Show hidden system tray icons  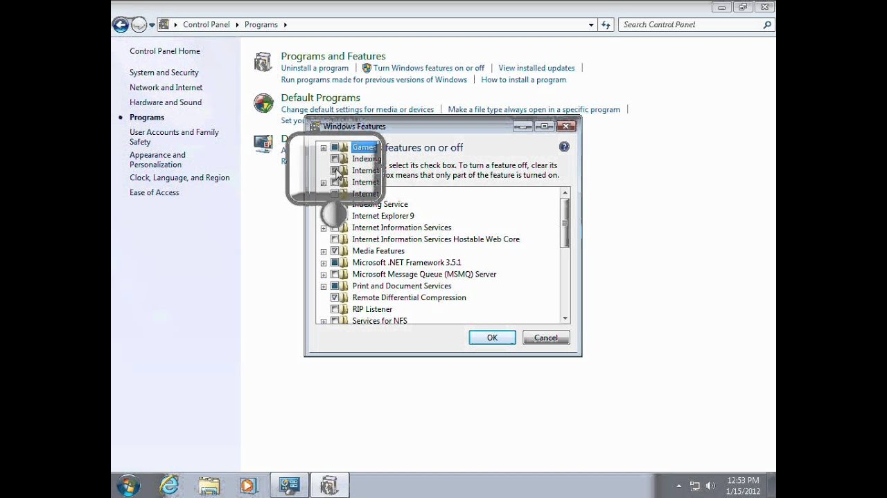pos(679,486)
